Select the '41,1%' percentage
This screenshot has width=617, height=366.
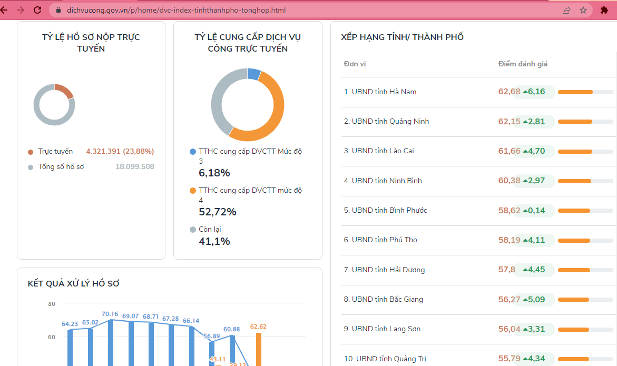tap(214, 241)
